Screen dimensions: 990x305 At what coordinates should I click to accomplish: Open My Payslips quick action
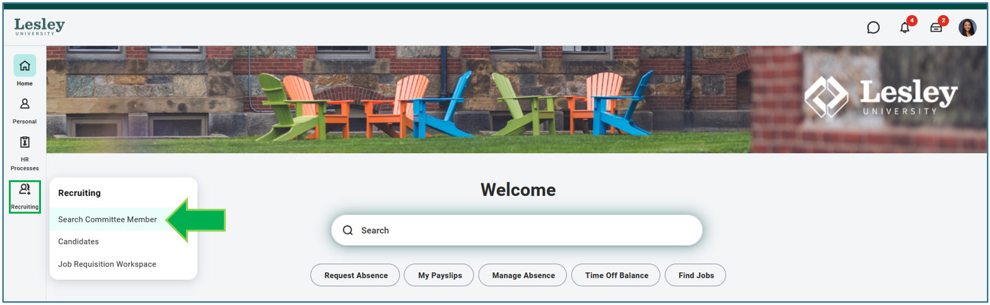440,275
